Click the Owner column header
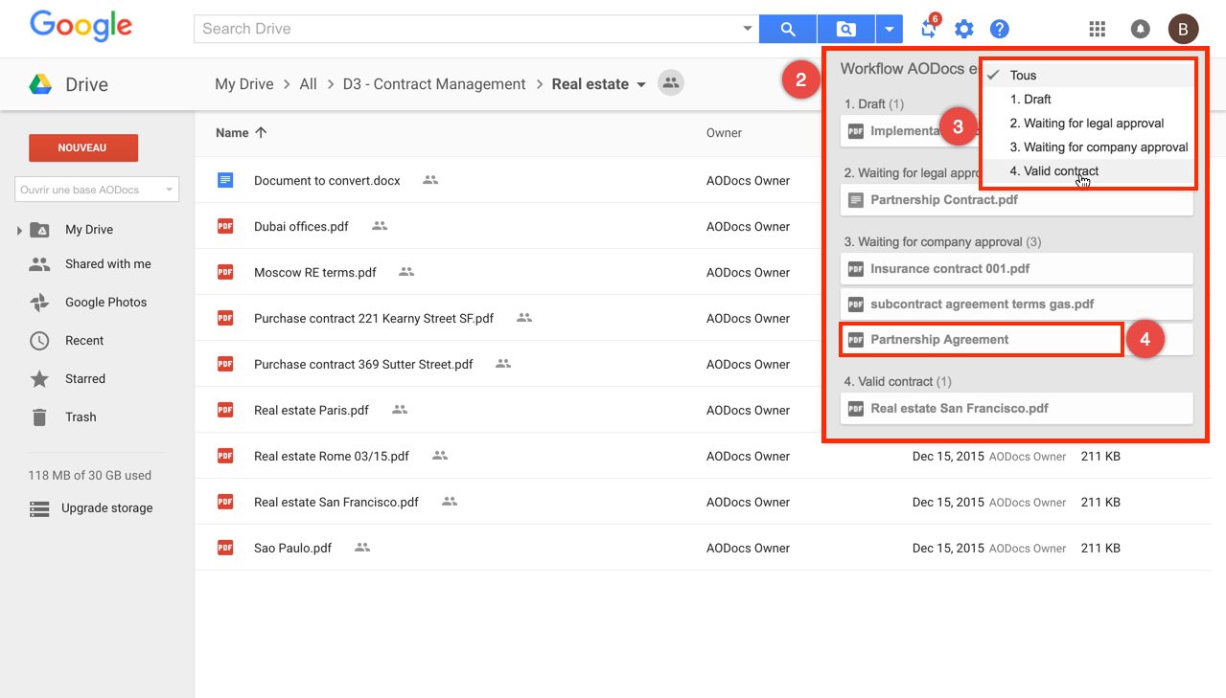Screen dimensions: 1226x698 pyautogui.click(x=724, y=133)
